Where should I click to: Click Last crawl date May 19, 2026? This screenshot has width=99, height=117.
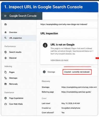71,103
